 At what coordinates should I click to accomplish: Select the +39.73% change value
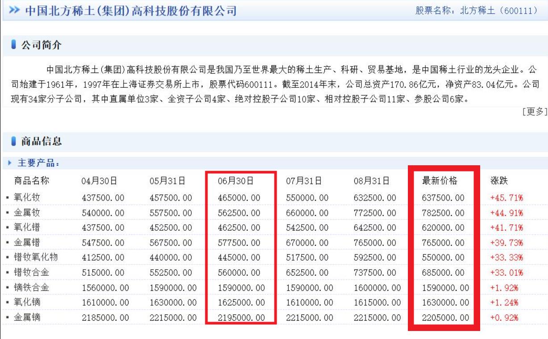pyautogui.click(x=506, y=243)
